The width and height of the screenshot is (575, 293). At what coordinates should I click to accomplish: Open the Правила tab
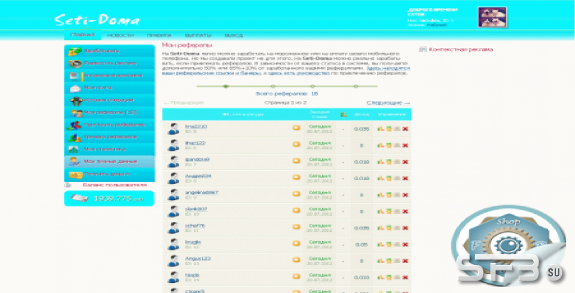(x=159, y=36)
